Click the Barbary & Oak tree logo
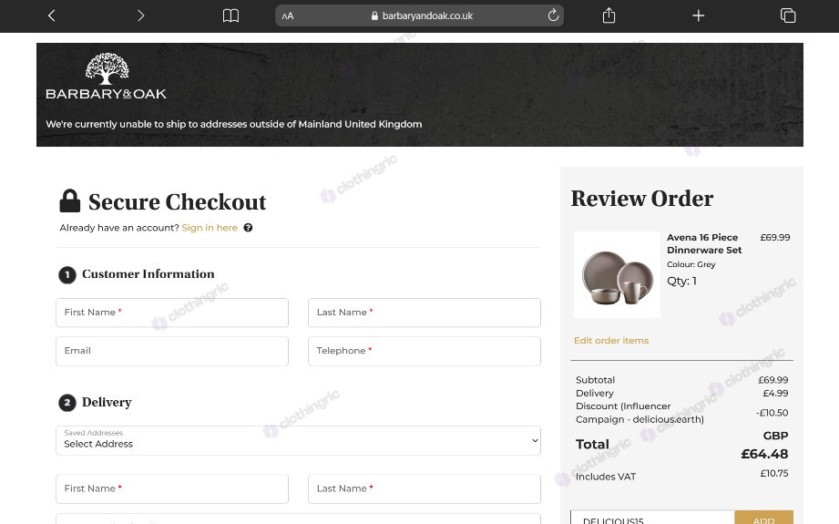The image size is (839, 524). point(107,76)
